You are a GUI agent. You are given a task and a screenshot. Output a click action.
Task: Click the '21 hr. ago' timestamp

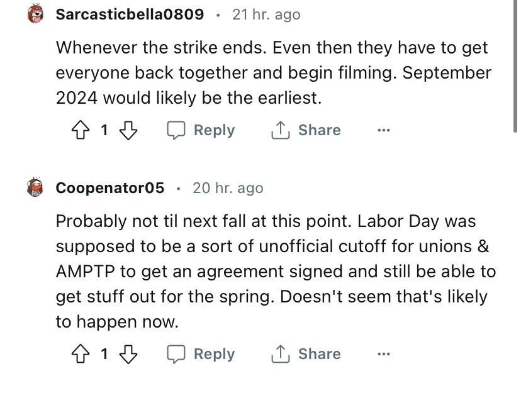point(266,14)
